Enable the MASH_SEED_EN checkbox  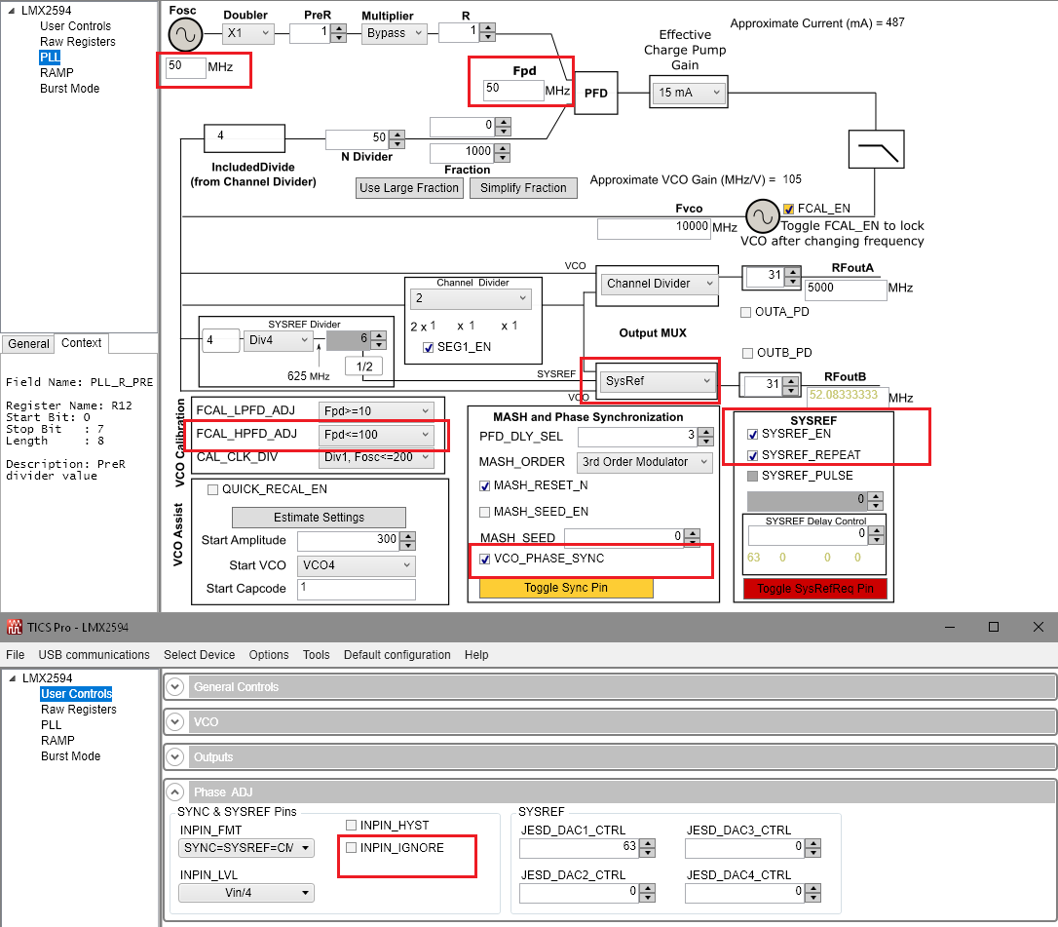coord(484,512)
